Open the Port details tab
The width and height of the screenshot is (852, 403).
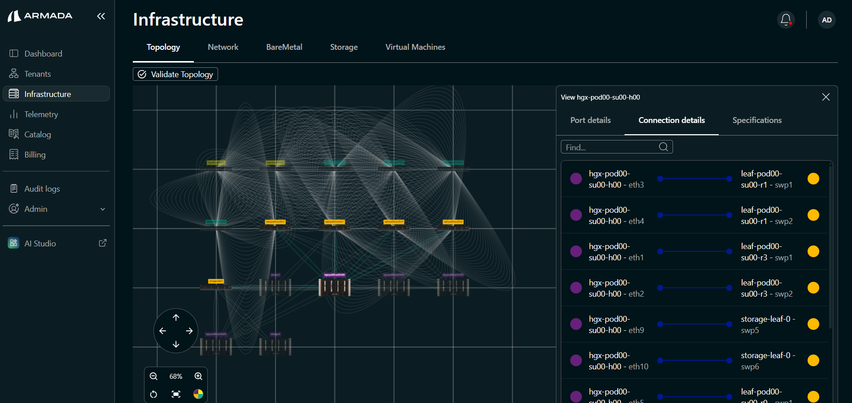coord(590,120)
